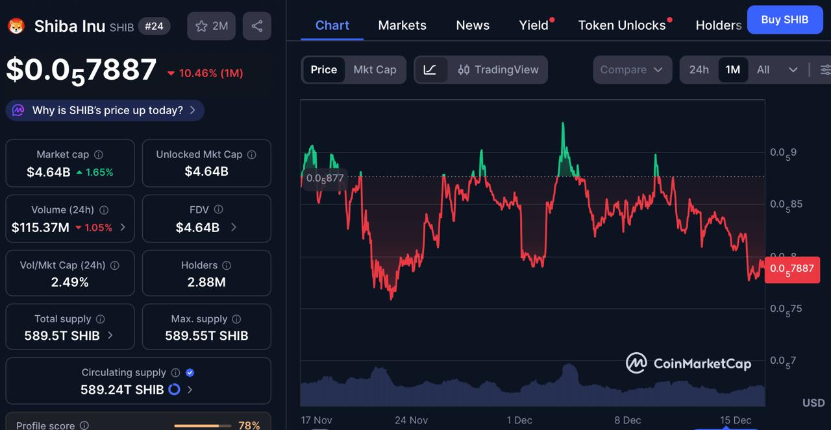Click the red current price label on chart axis
The width and height of the screenshot is (831, 430).
pos(792,269)
